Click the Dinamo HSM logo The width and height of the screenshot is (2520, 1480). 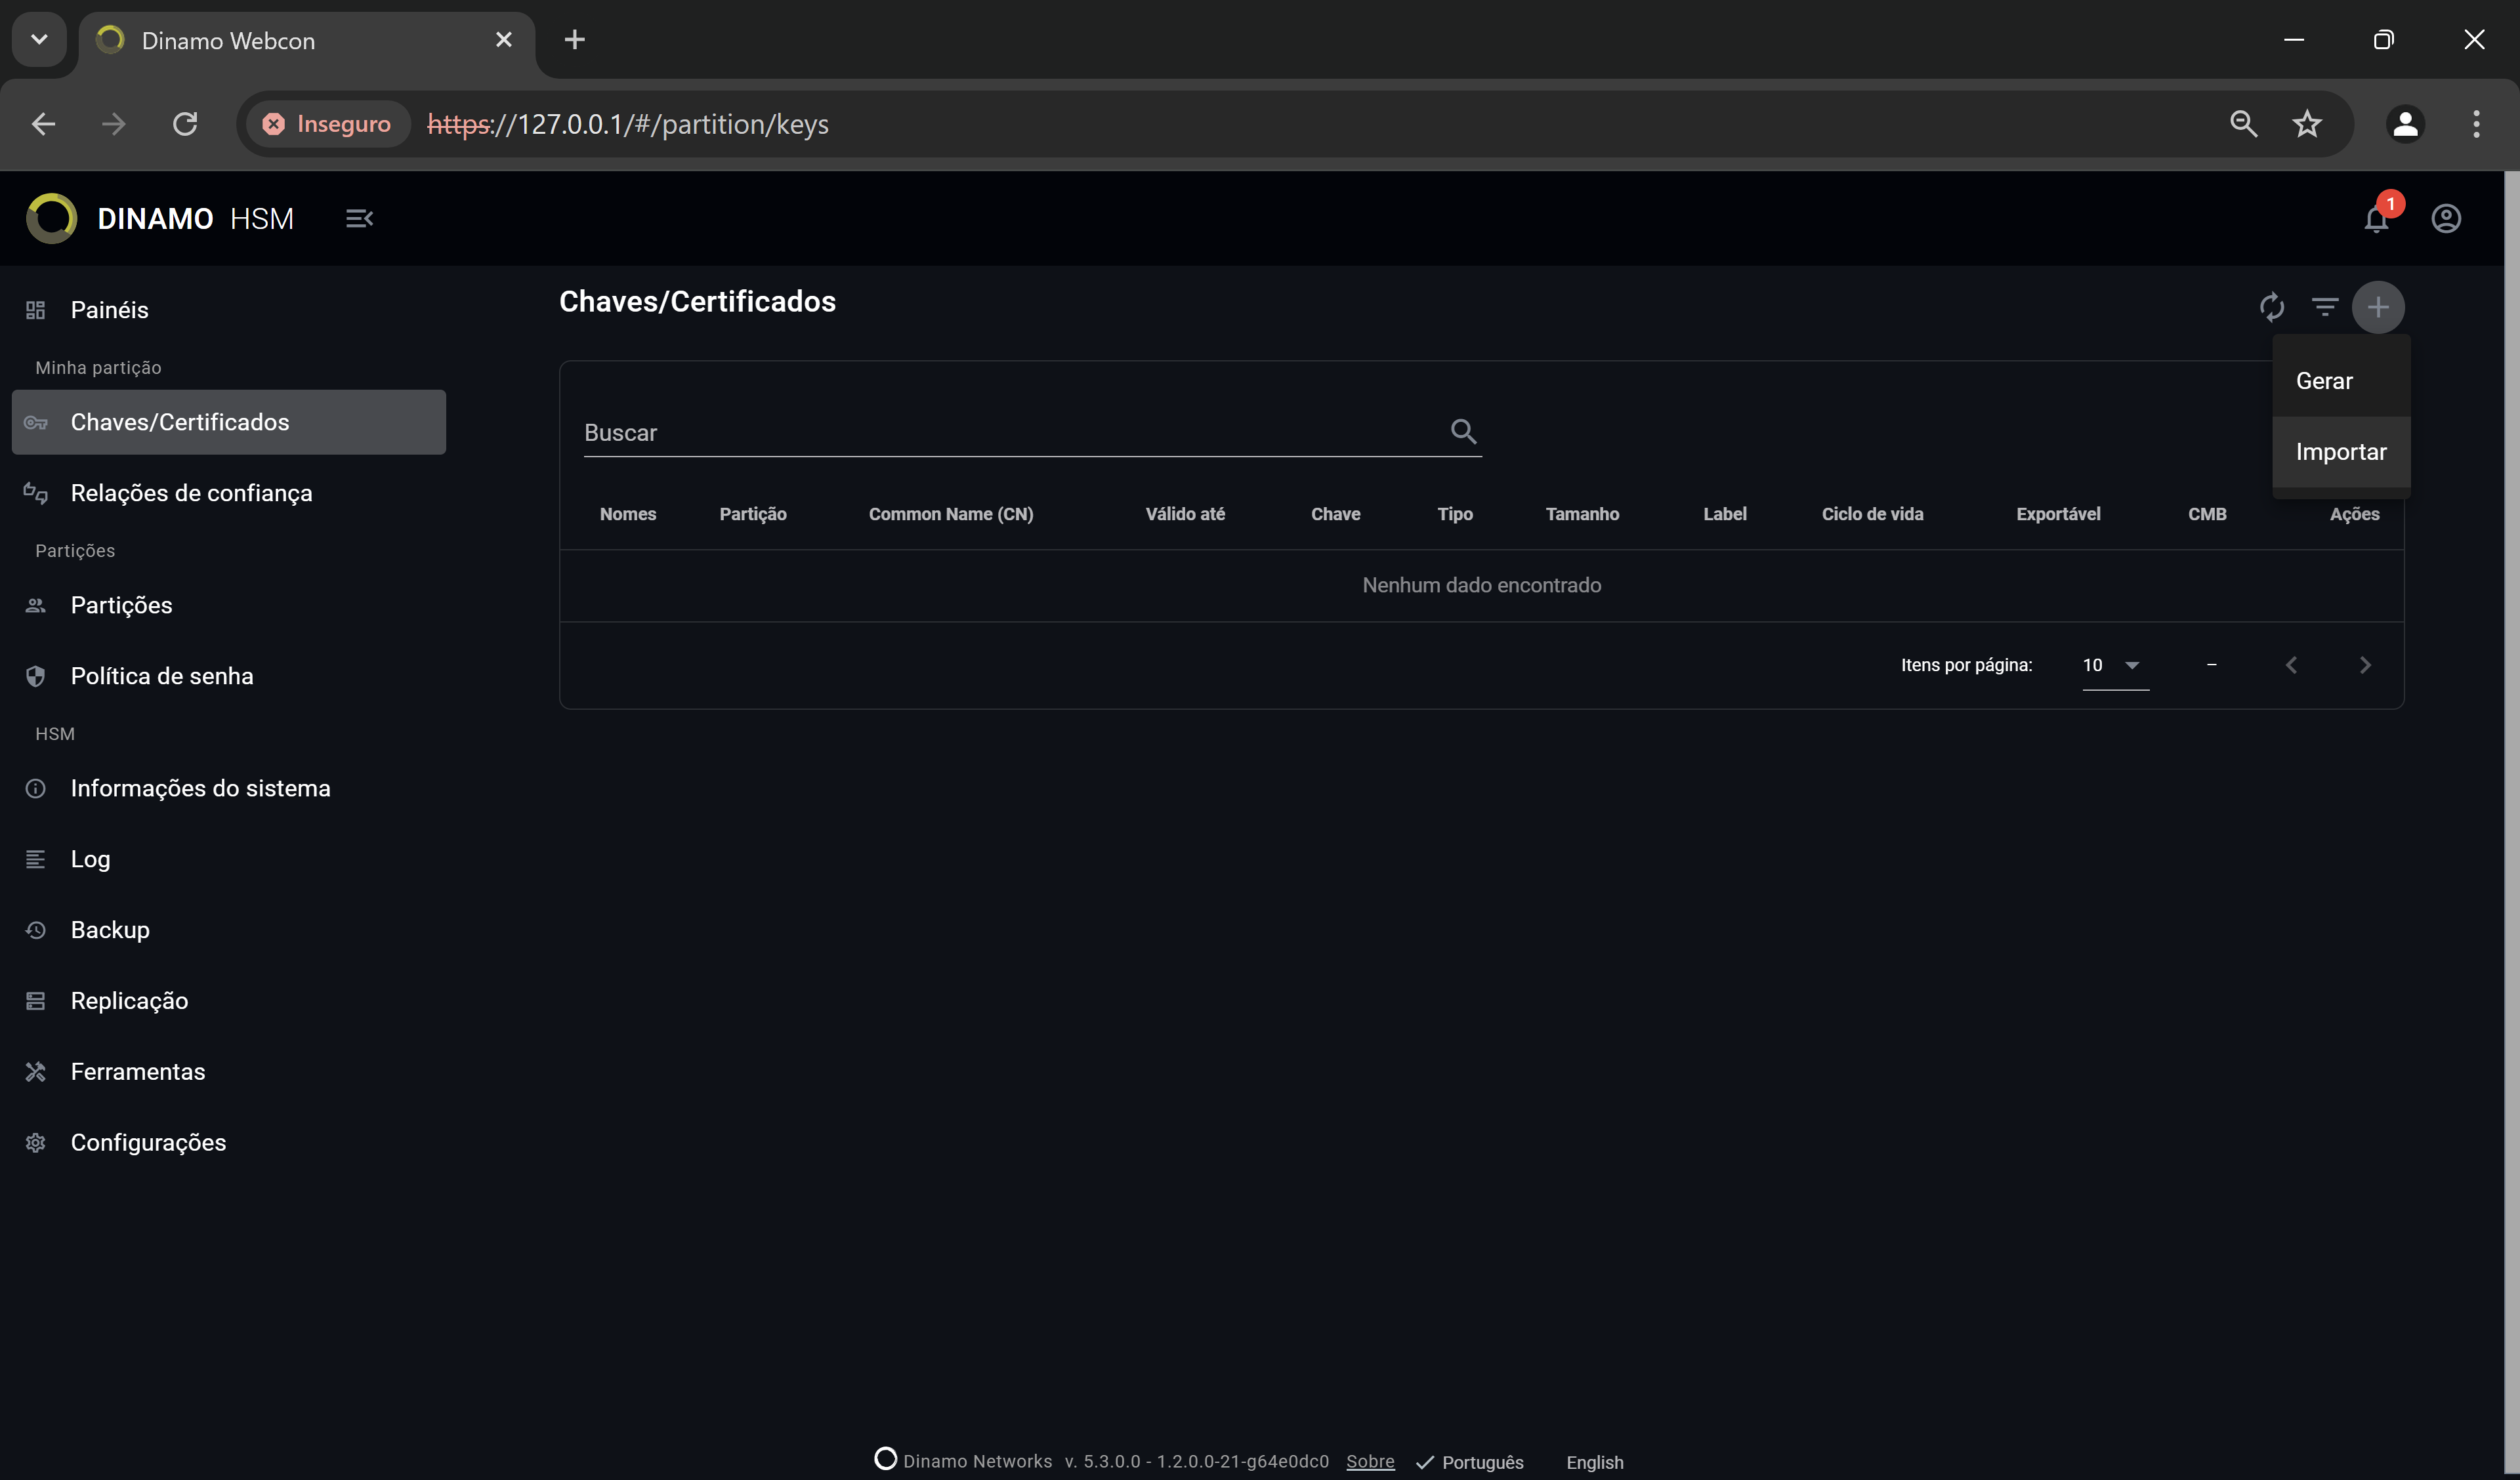(52, 218)
